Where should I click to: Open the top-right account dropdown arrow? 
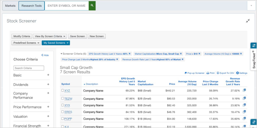(x=251, y=5)
